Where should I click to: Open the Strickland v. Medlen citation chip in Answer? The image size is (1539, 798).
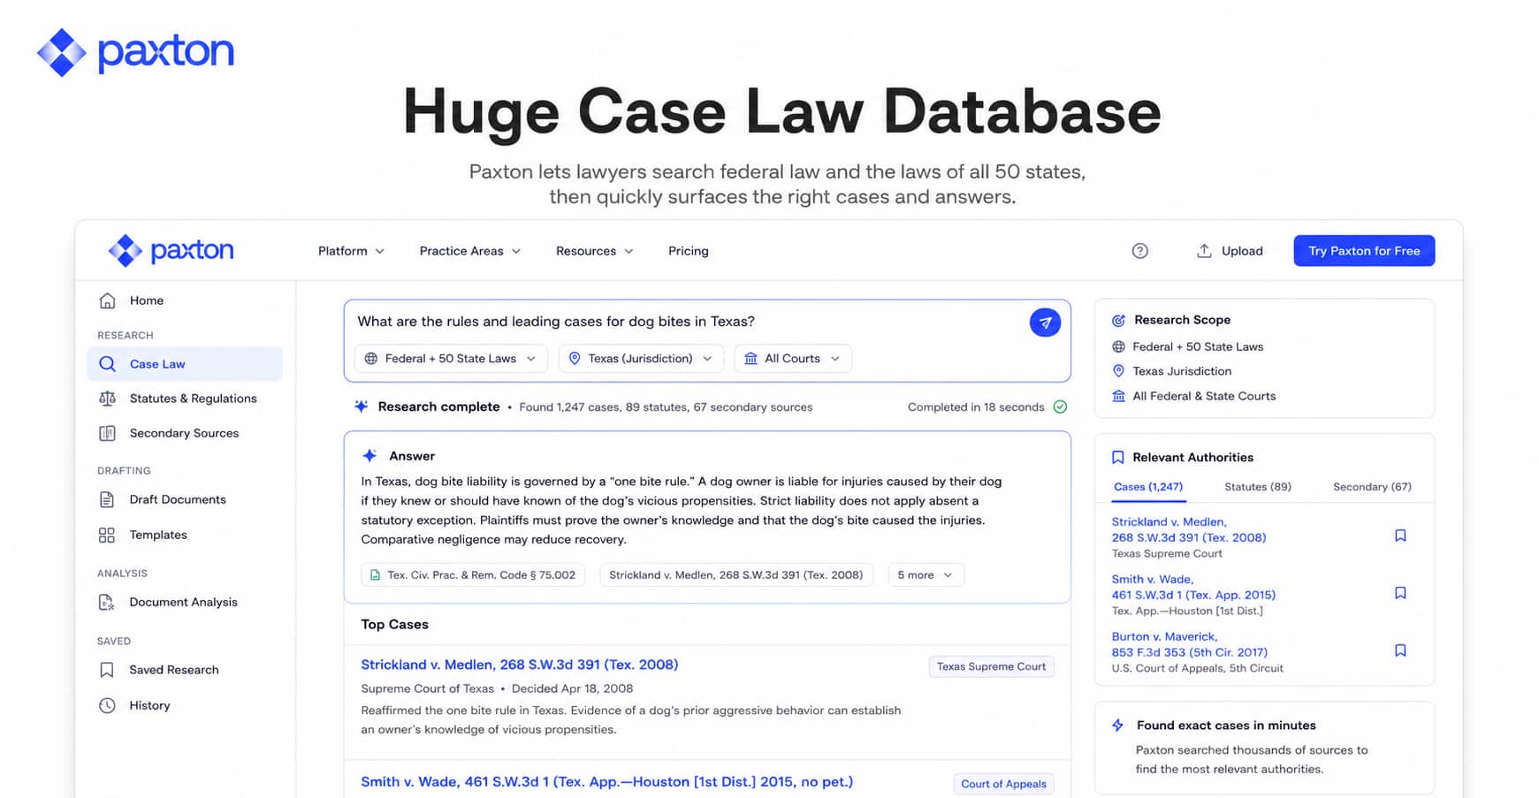[x=736, y=575]
